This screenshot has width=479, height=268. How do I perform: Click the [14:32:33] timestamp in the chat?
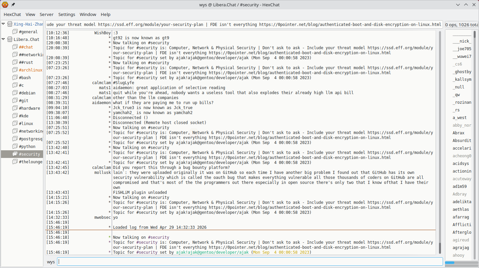58,217
